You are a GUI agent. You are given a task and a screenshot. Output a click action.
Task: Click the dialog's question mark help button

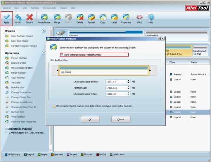coord(159,39)
